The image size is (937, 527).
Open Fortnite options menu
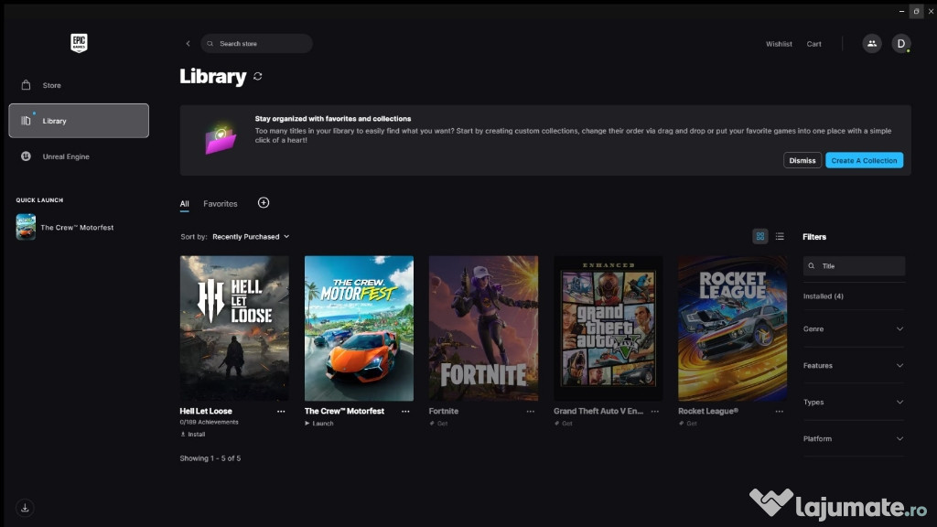pos(530,412)
